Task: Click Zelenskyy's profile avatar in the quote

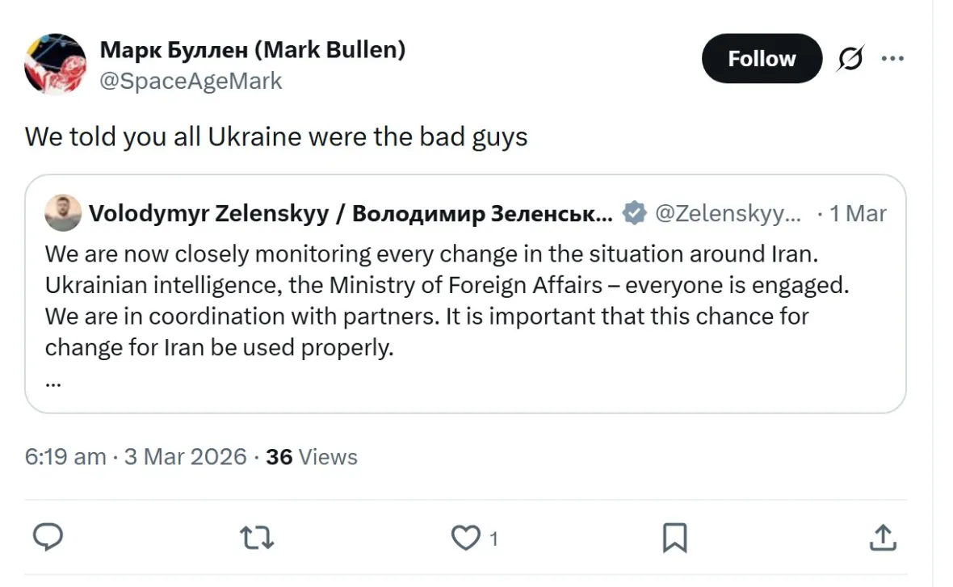Action: coord(63,213)
